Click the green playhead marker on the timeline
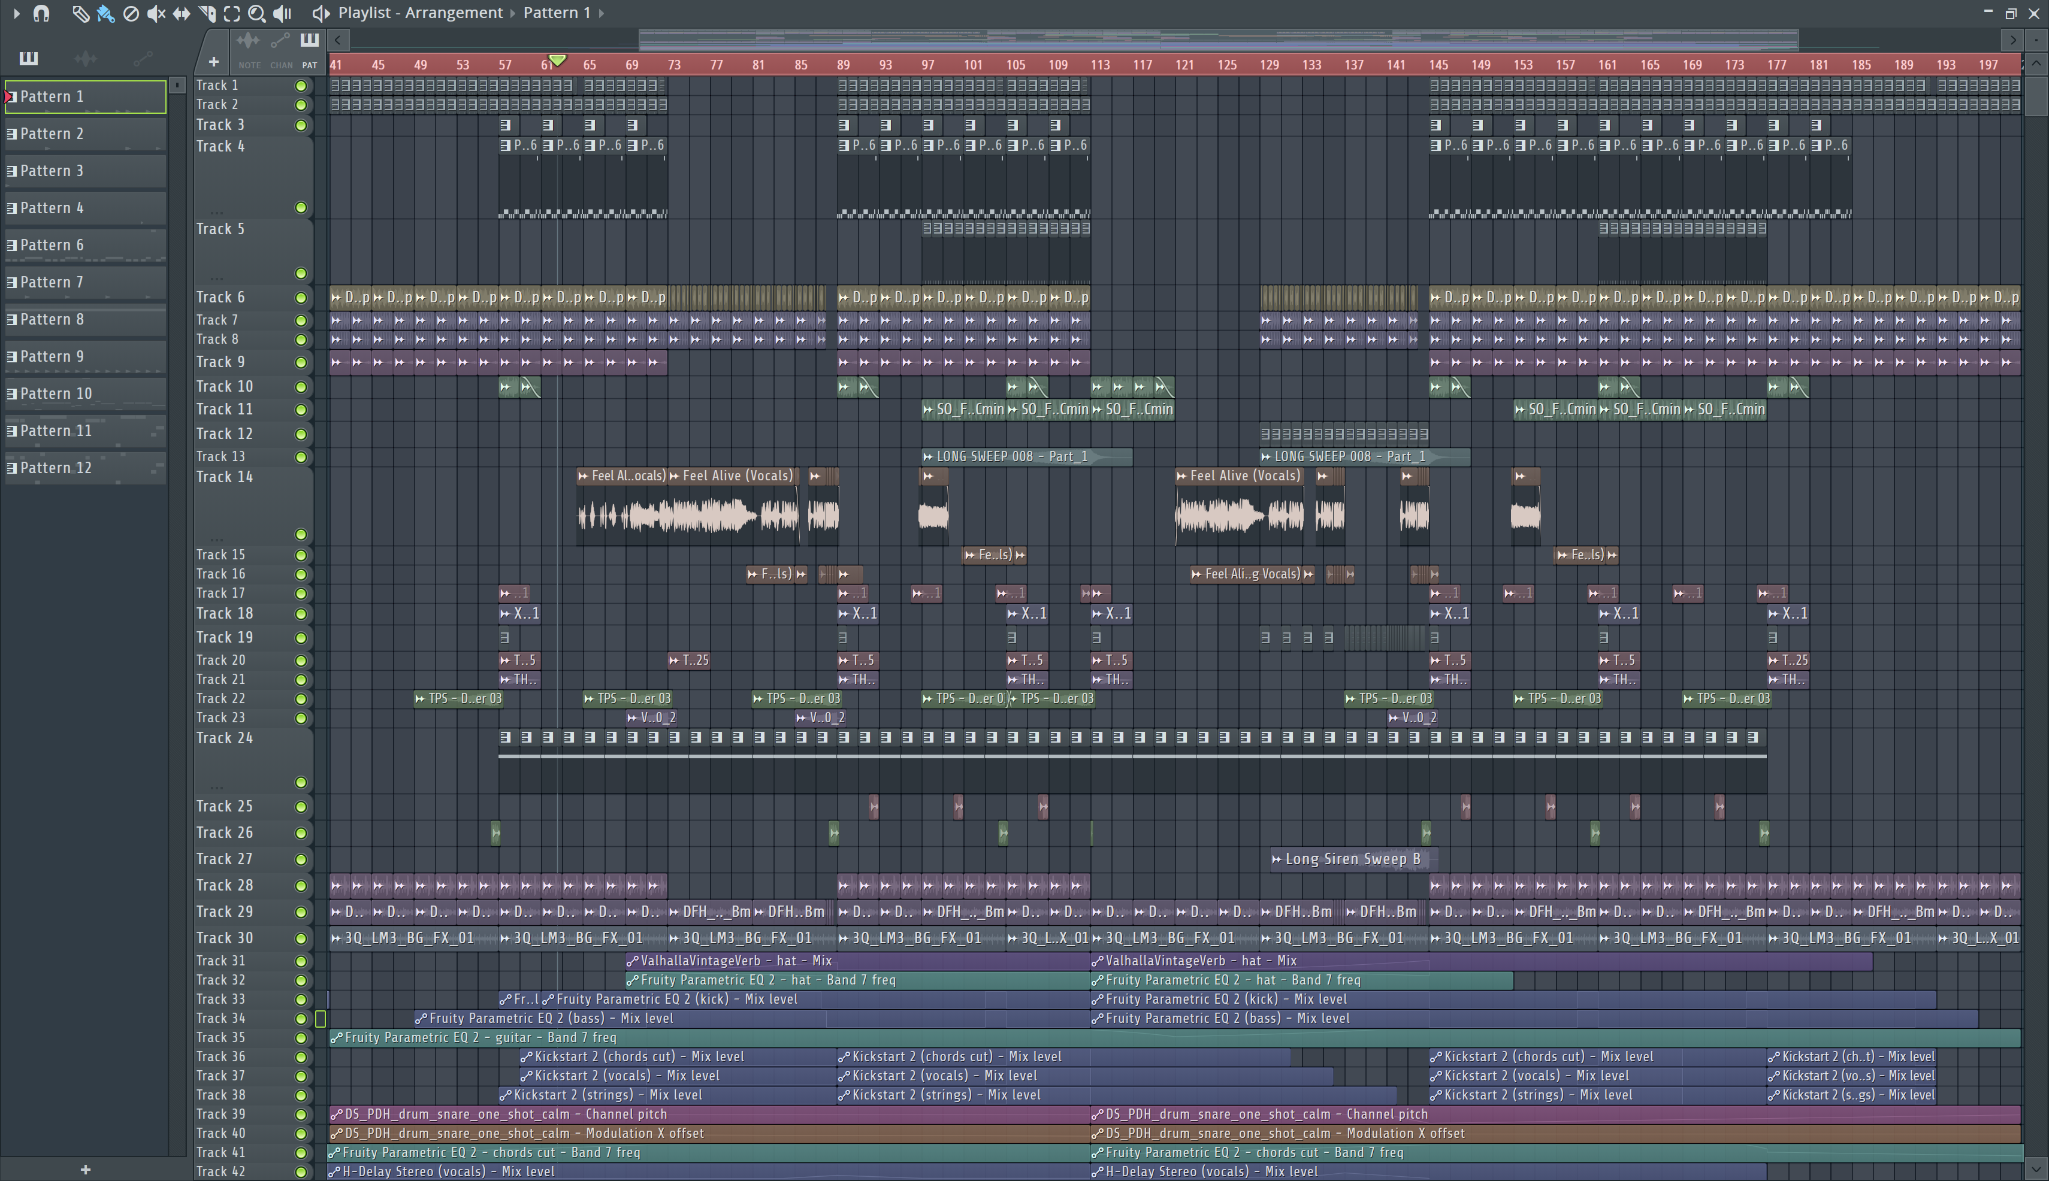Image resolution: width=2049 pixels, height=1181 pixels. coord(558,61)
